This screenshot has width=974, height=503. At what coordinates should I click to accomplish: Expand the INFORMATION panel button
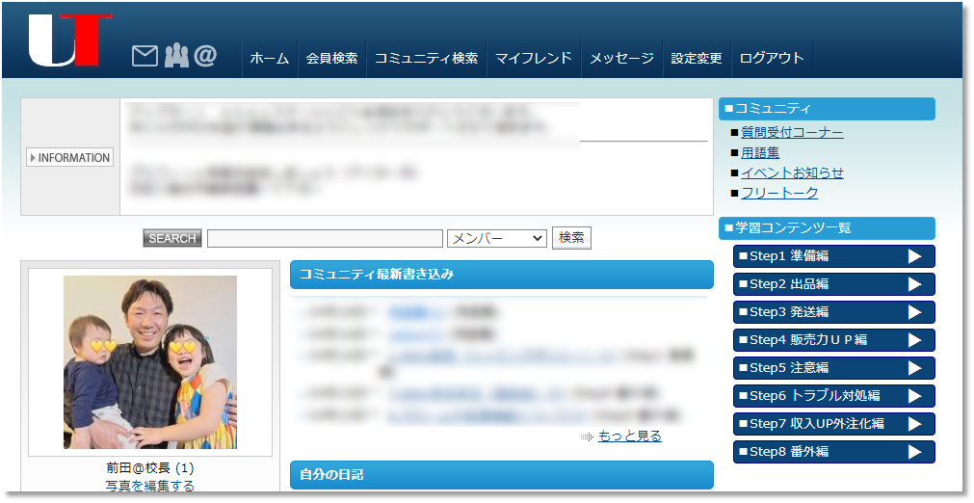69,158
